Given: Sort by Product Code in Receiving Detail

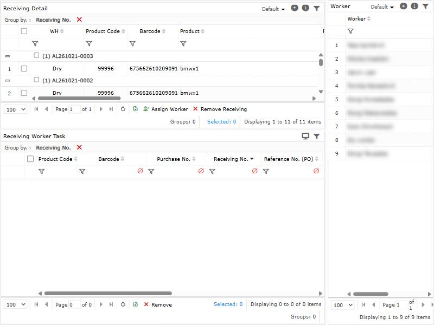Looking at the screenshot, I should pos(105,31).
